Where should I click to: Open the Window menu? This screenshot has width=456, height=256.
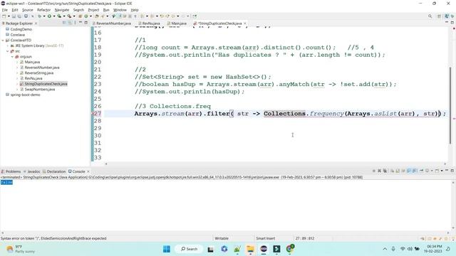[120, 10]
